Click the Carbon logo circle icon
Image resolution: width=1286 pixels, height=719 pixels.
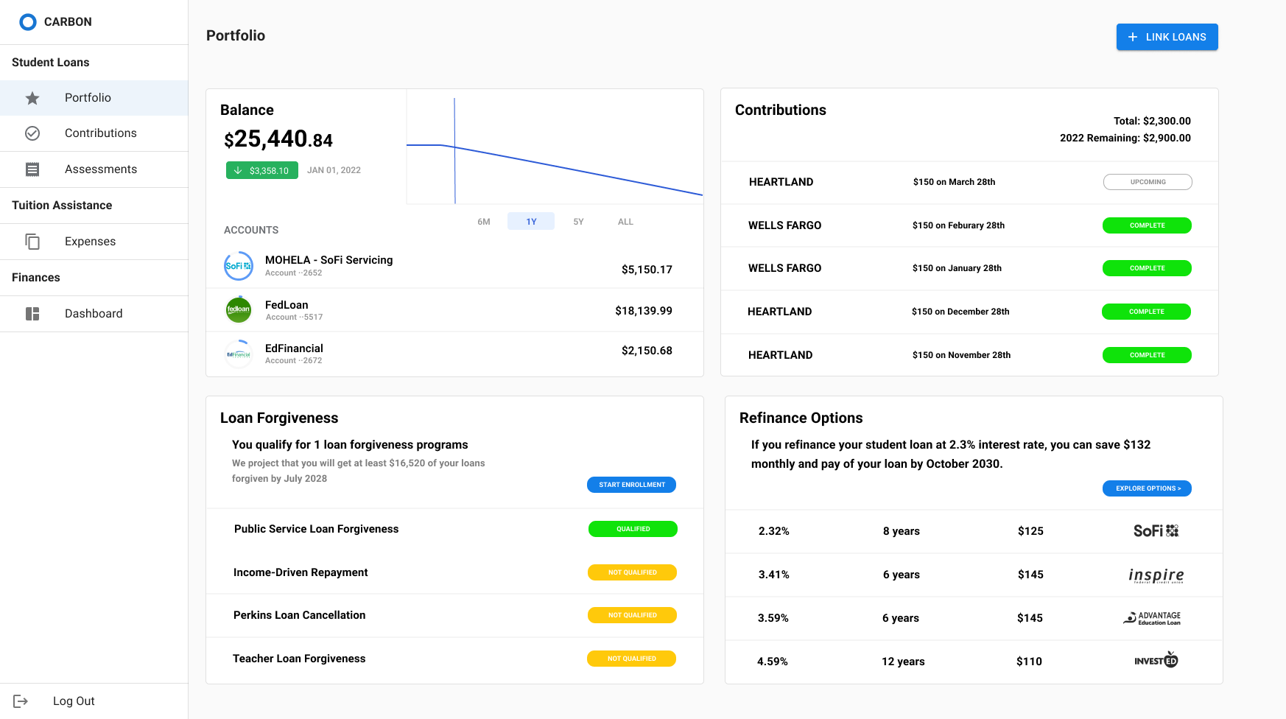click(x=28, y=22)
